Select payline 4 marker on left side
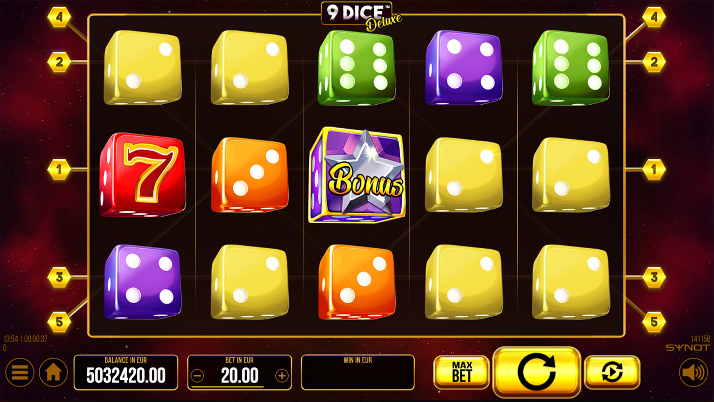The height and width of the screenshot is (402, 714). (x=59, y=17)
